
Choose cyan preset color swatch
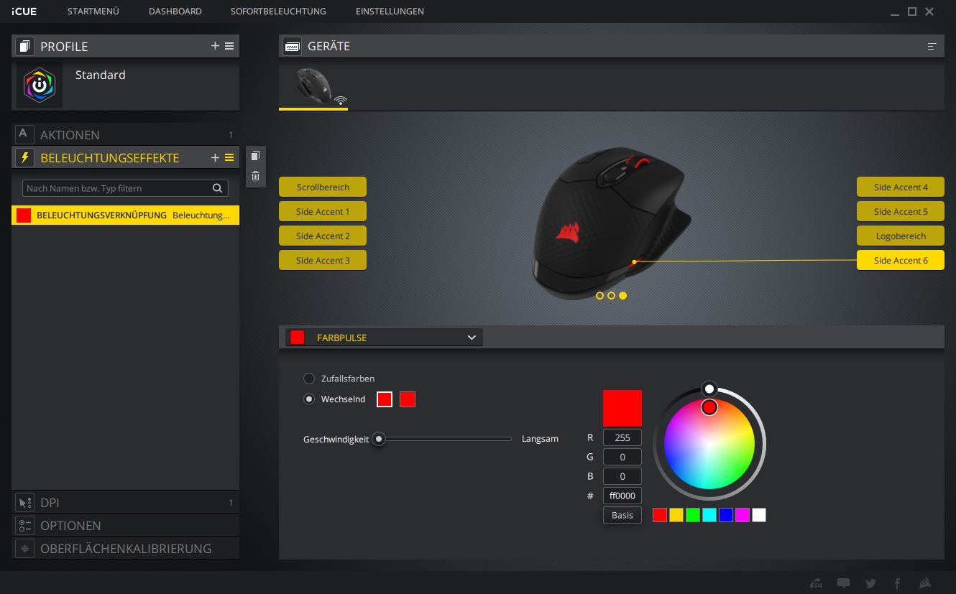pos(709,515)
